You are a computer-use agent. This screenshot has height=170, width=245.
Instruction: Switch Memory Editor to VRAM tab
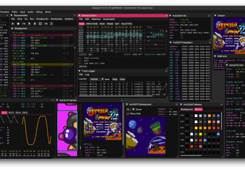pyautogui.click(x=110, y=24)
